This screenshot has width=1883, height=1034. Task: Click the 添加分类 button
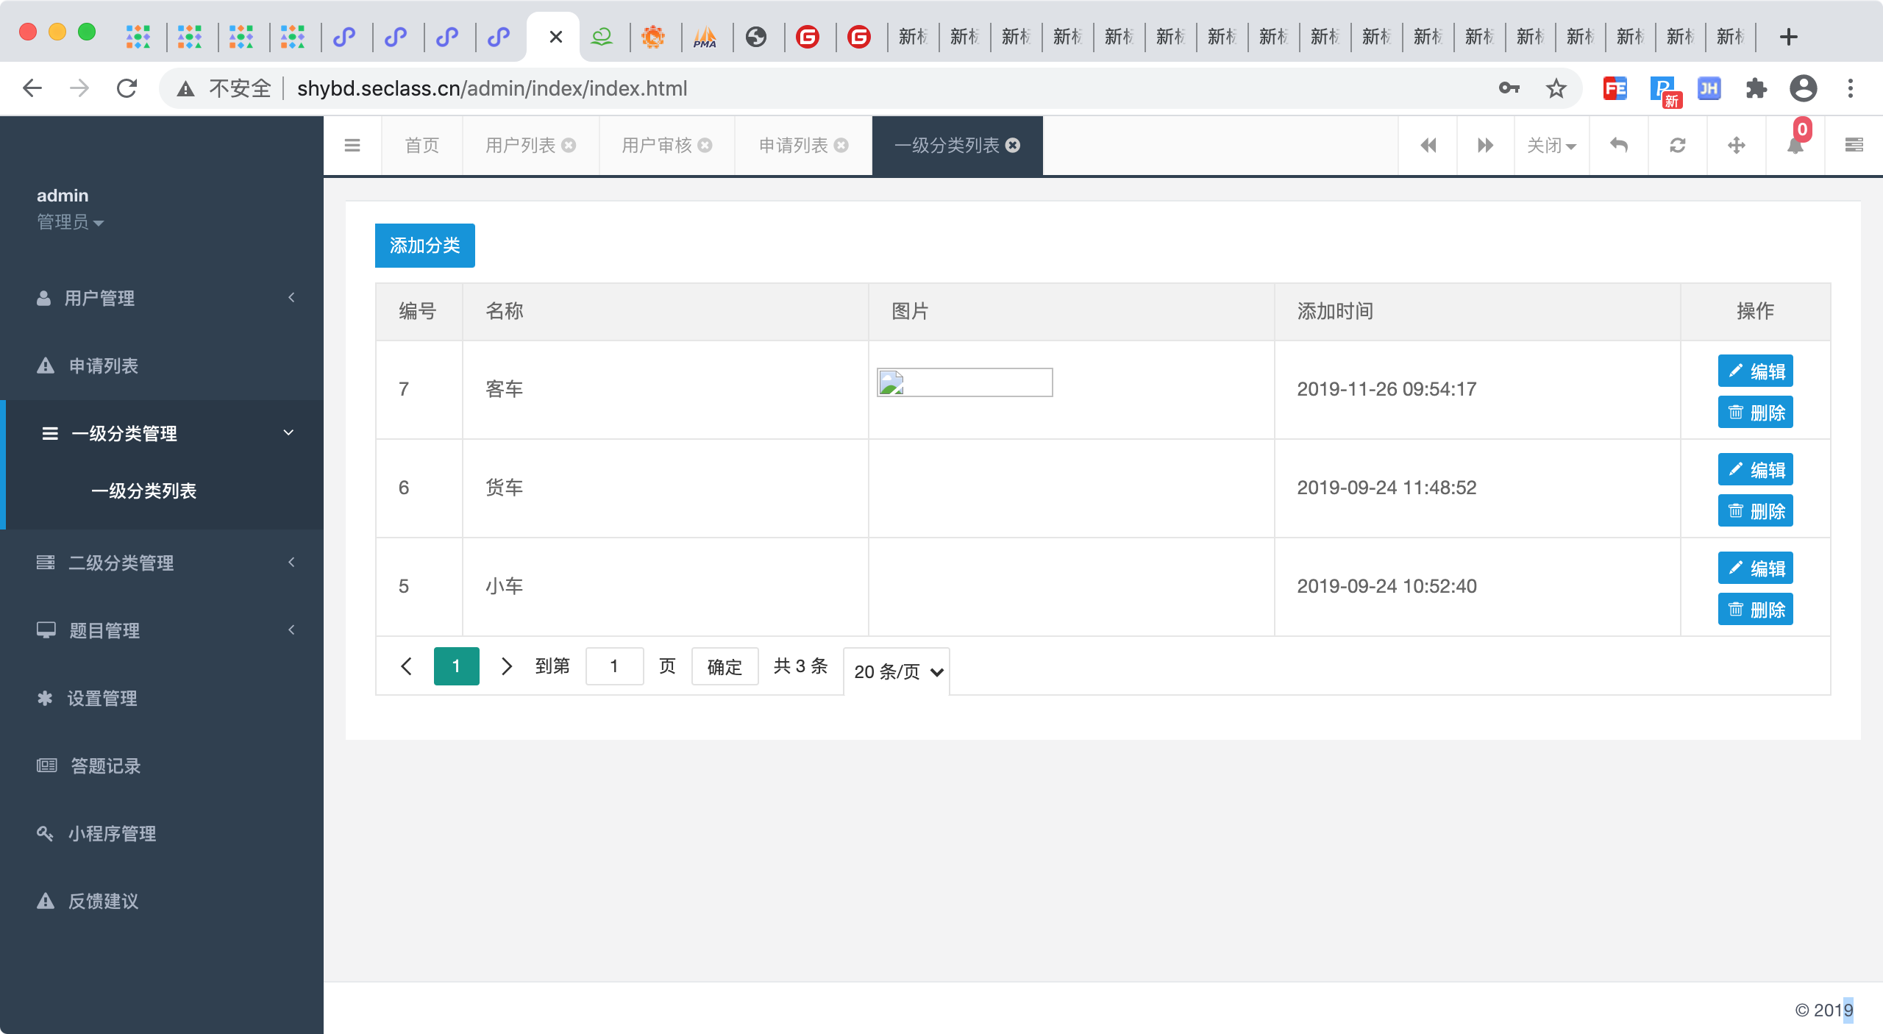click(x=424, y=246)
